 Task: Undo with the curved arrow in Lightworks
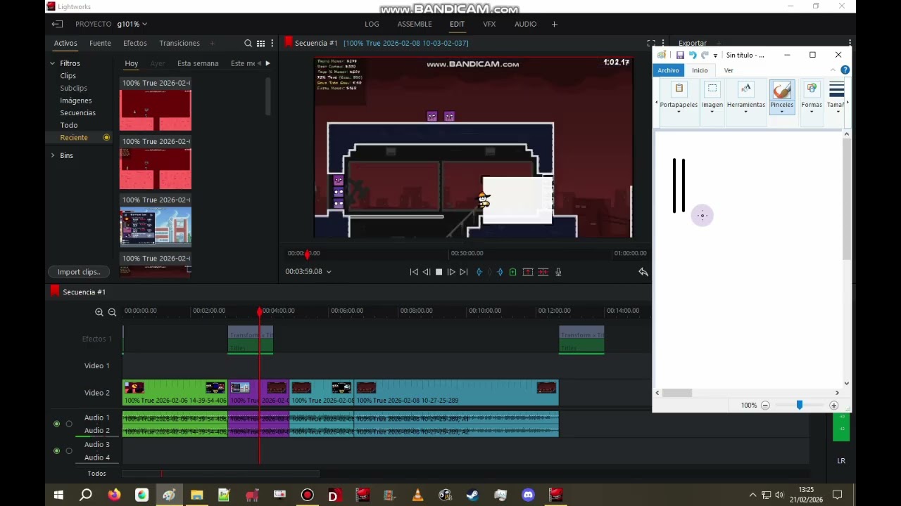click(x=643, y=272)
